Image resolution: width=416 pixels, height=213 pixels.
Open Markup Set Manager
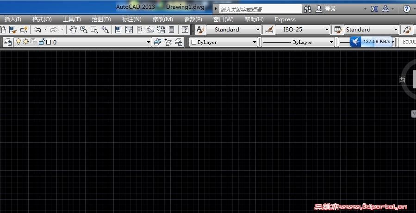point(161,30)
